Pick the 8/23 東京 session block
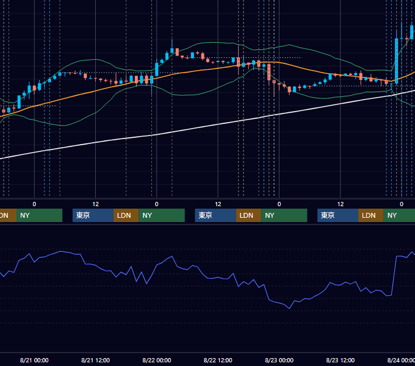The height and width of the screenshot is (366, 415). [337, 215]
